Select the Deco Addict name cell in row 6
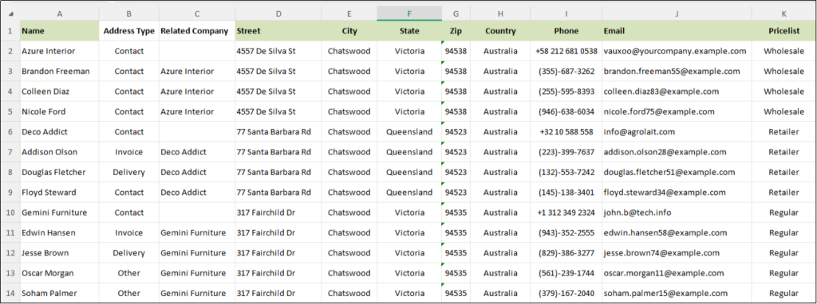817x304 pixels. (59, 132)
